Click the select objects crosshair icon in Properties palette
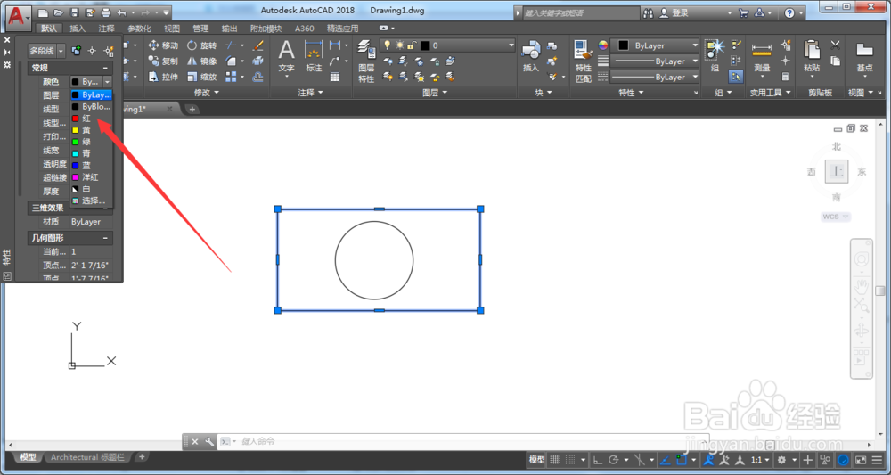 [x=92, y=51]
